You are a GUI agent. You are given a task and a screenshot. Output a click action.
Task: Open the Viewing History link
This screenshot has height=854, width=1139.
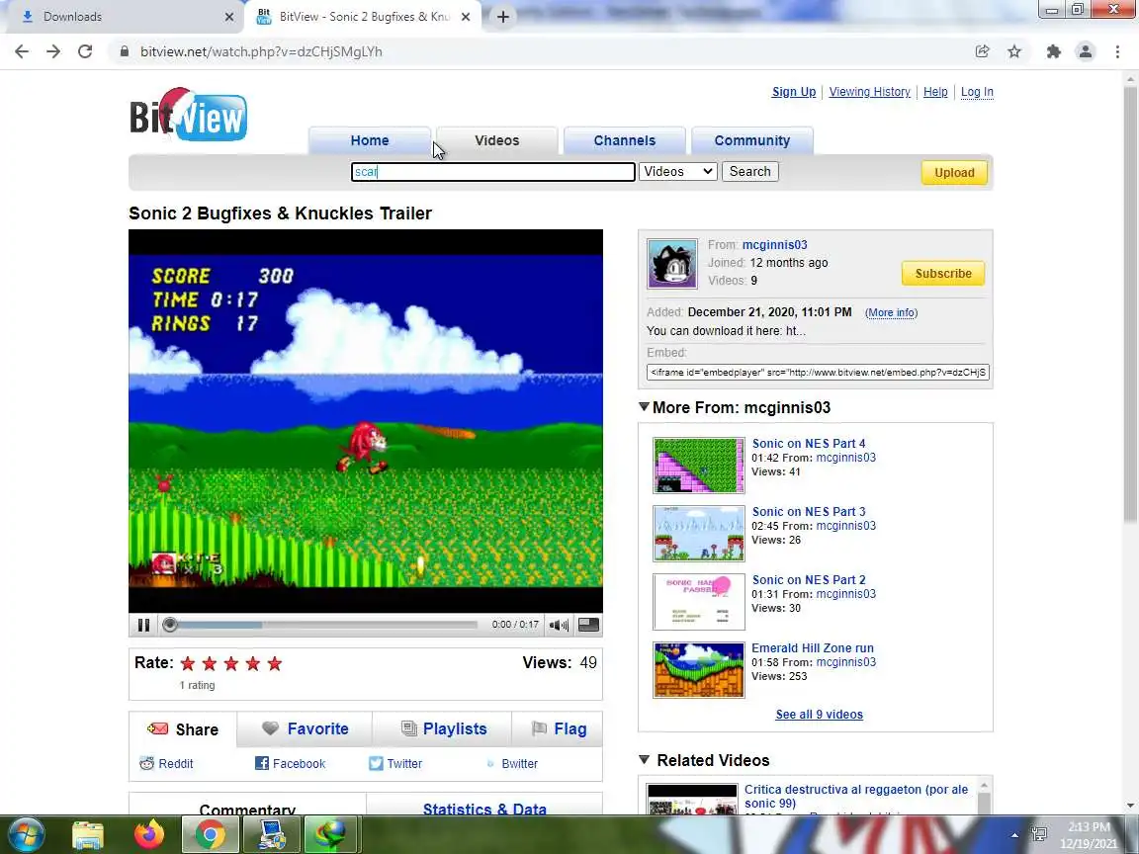(x=869, y=92)
